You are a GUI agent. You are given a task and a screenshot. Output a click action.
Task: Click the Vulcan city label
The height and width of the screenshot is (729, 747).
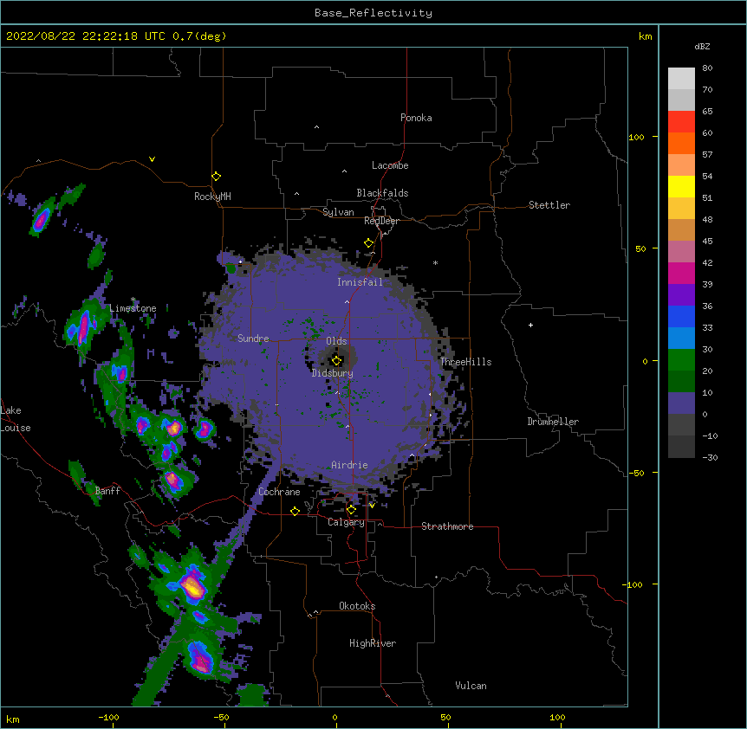point(471,686)
